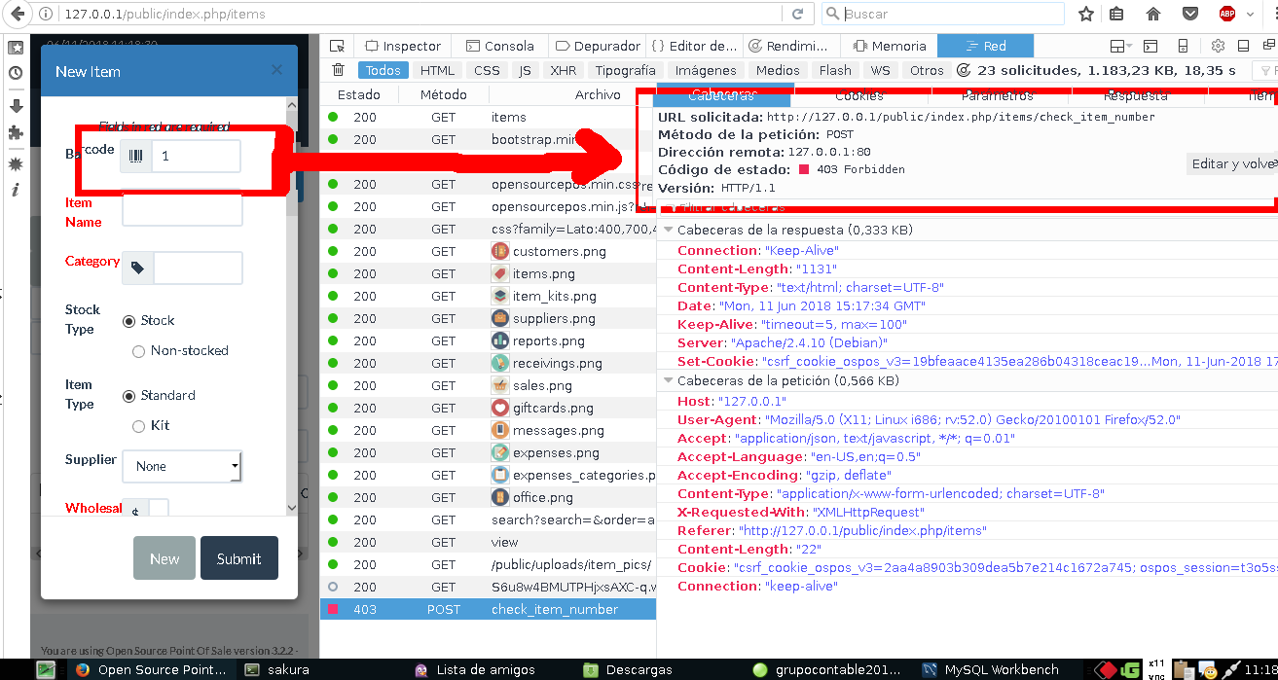
Task: Click the Editar y volver button
Action: (x=1232, y=163)
